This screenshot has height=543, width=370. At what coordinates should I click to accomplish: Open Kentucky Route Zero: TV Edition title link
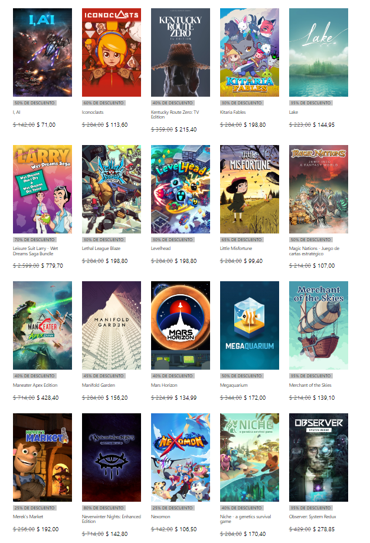coord(175,114)
